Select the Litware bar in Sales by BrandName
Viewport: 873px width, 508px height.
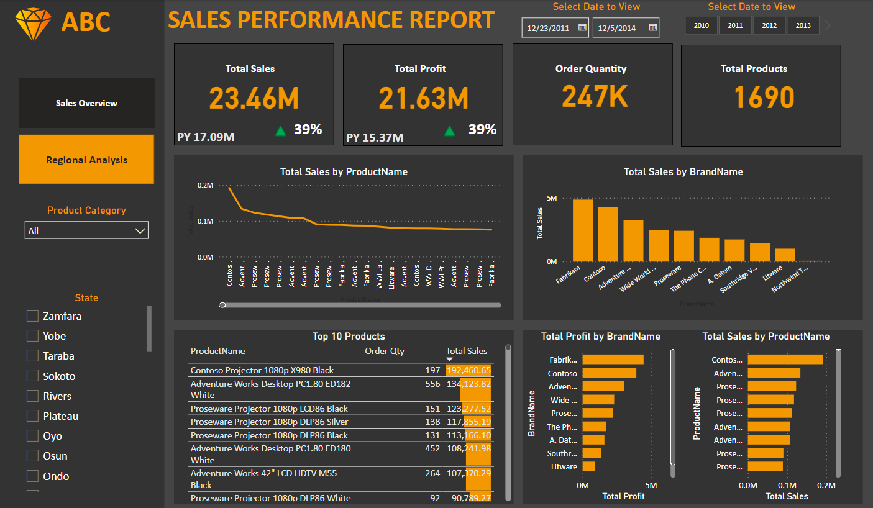785,255
